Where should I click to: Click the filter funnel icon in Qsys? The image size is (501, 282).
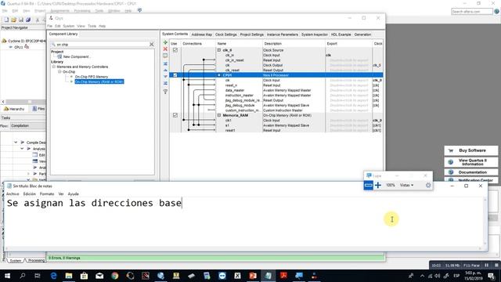pos(165,92)
